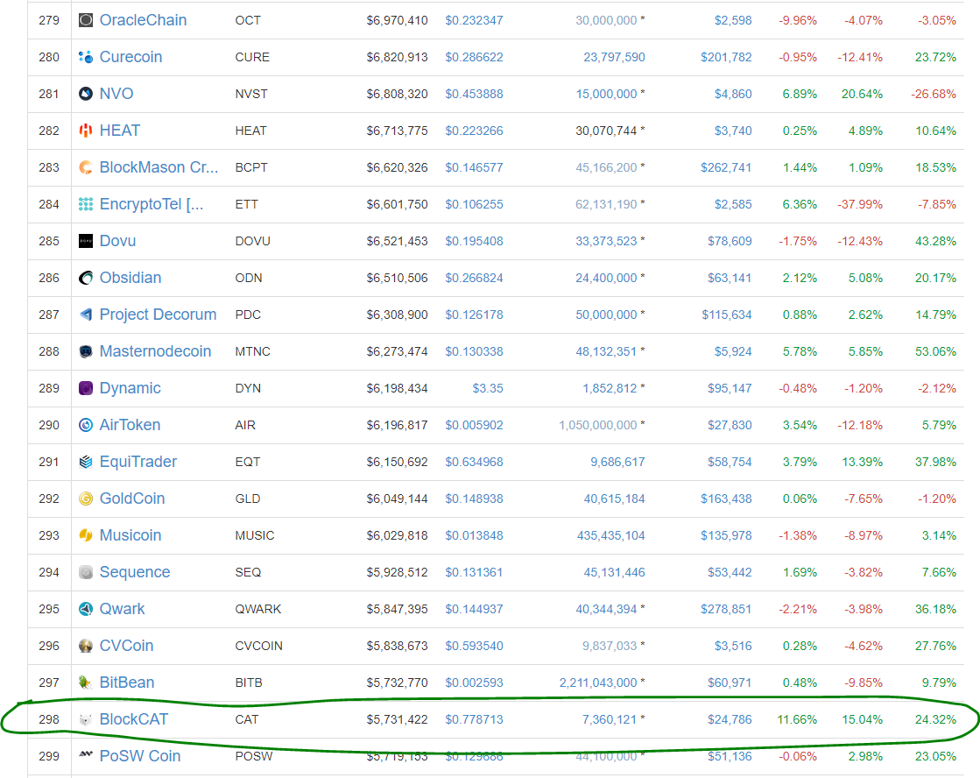This screenshot has height=778, width=980.
Task: Open the Dovu name link
Action: click(x=117, y=241)
